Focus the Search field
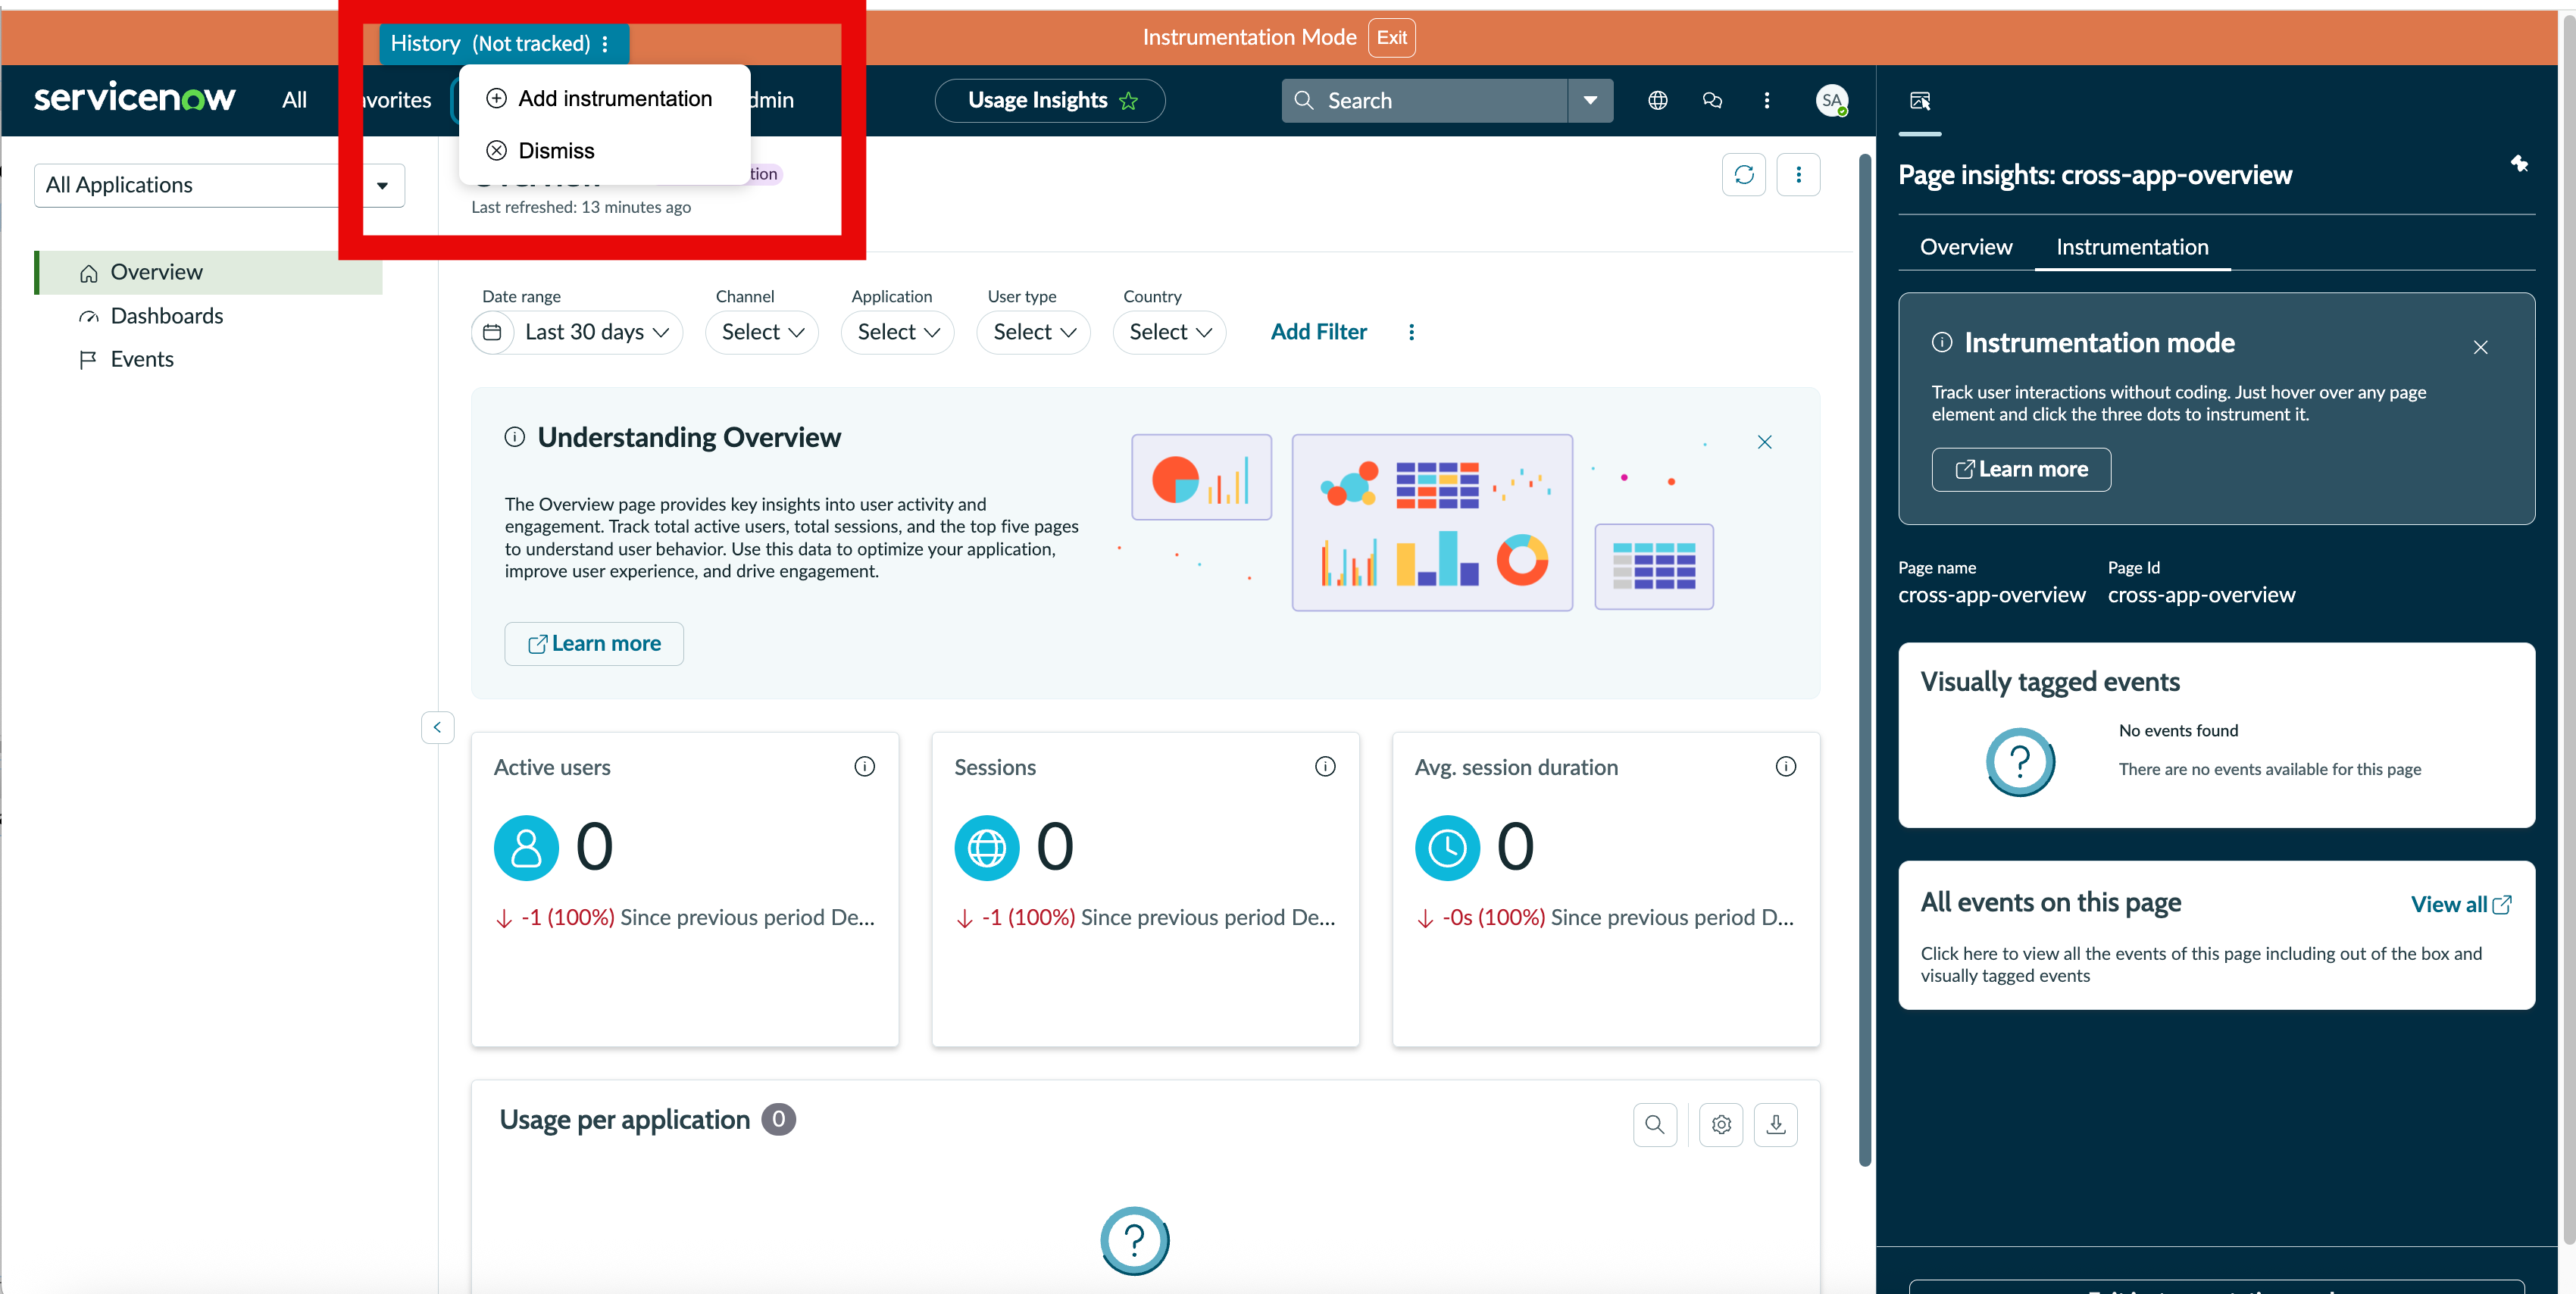2576x1294 pixels. click(1425, 101)
